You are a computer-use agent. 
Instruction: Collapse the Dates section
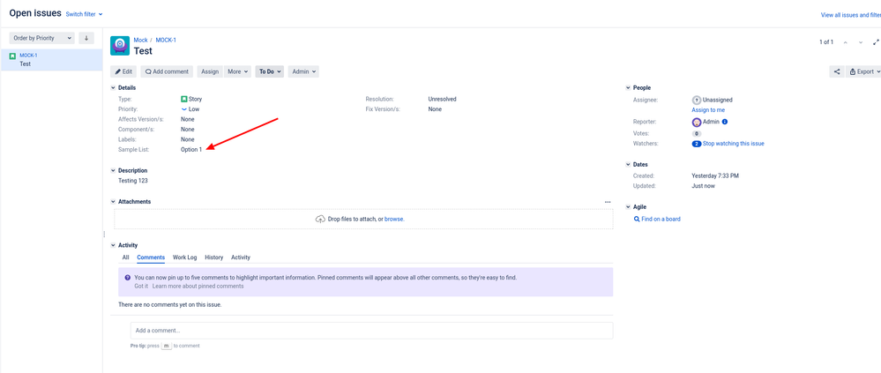628,165
